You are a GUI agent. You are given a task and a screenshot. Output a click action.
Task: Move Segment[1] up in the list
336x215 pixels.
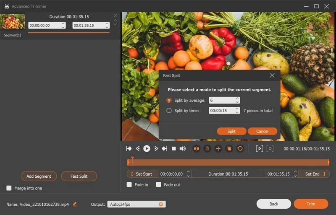coord(115,21)
